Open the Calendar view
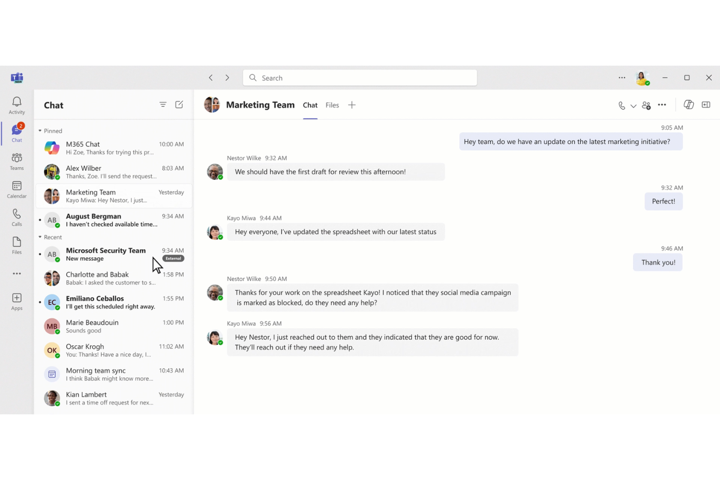The image size is (720, 480). pos(17,190)
